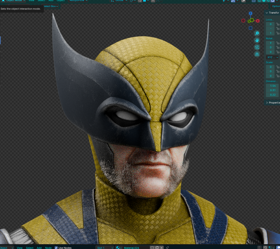Click the new material duplicate icon
This screenshot has height=249, width=280.
(157, 248)
